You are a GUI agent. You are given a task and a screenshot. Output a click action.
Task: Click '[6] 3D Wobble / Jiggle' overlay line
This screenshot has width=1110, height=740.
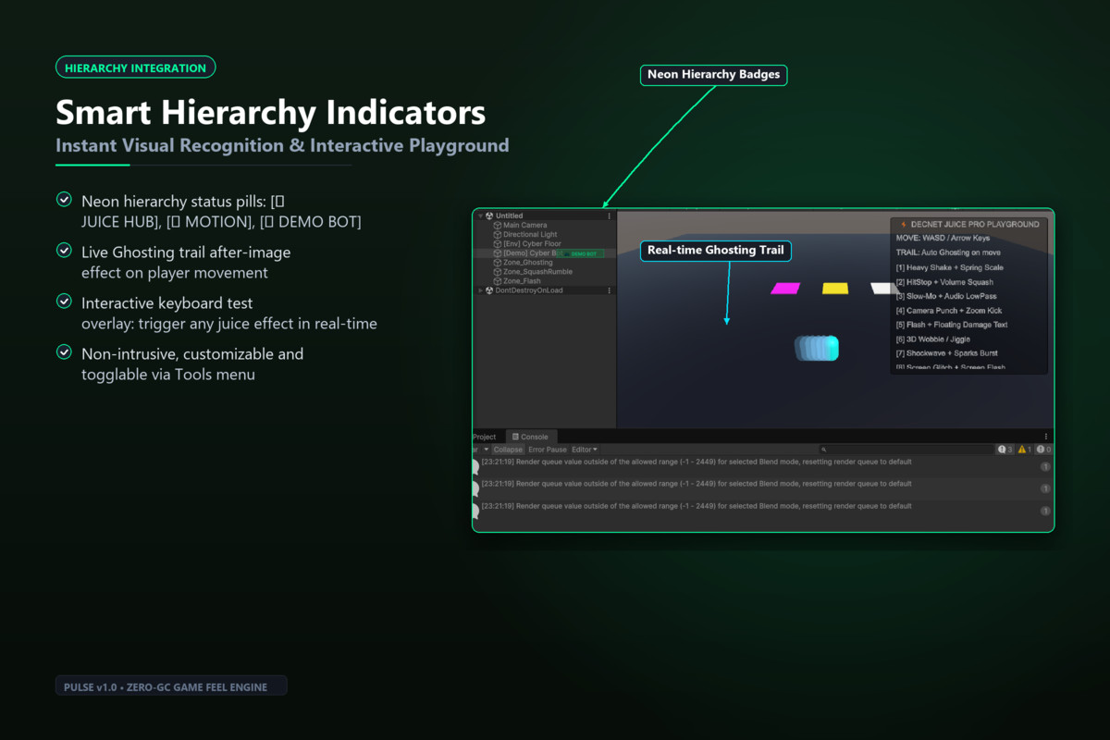[933, 339]
